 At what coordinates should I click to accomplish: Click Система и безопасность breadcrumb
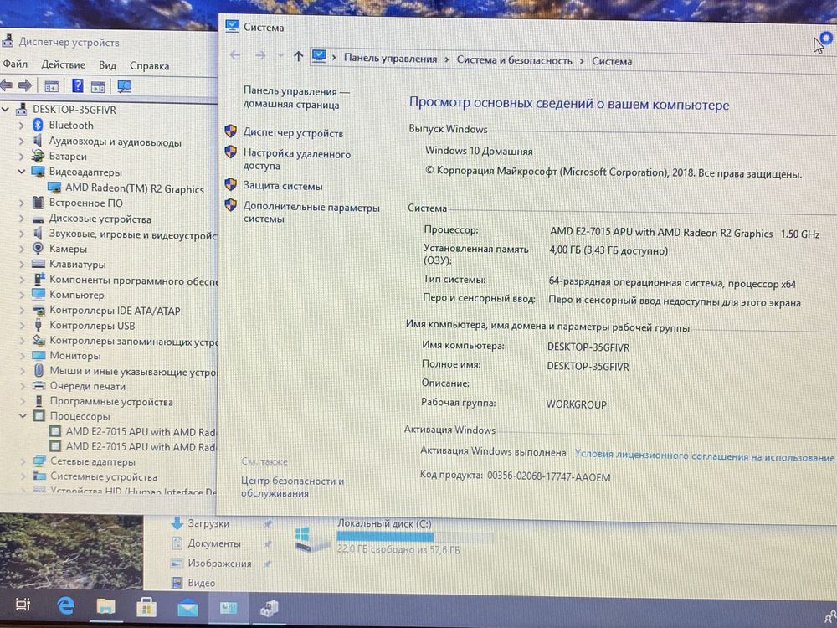coord(514,60)
